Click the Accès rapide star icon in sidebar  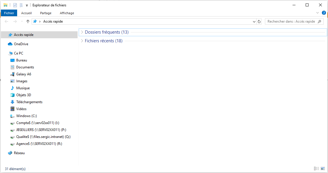[x=10, y=35]
